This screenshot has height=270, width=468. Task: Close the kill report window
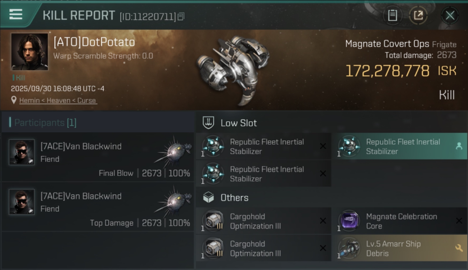[x=450, y=15]
